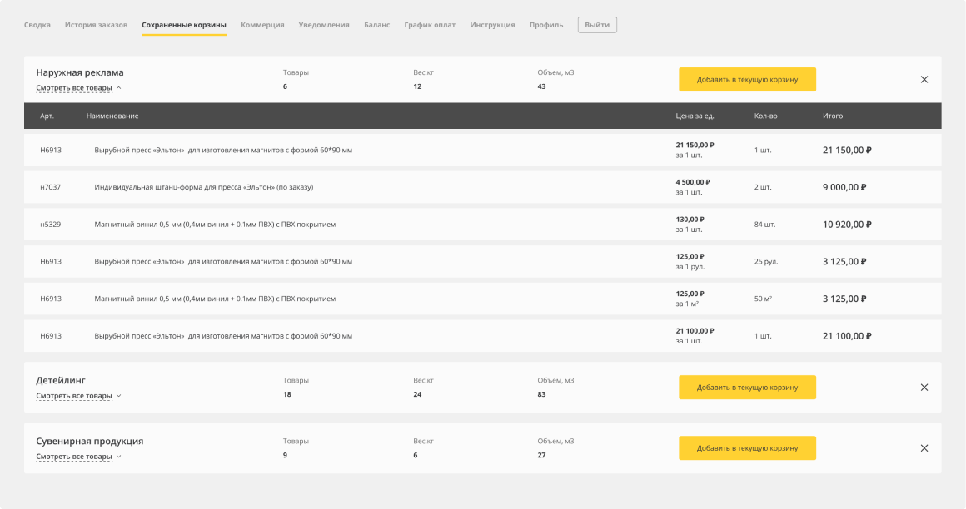Collapse the Наружная реклама product list
This screenshot has height=509, width=966.
(78, 87)
